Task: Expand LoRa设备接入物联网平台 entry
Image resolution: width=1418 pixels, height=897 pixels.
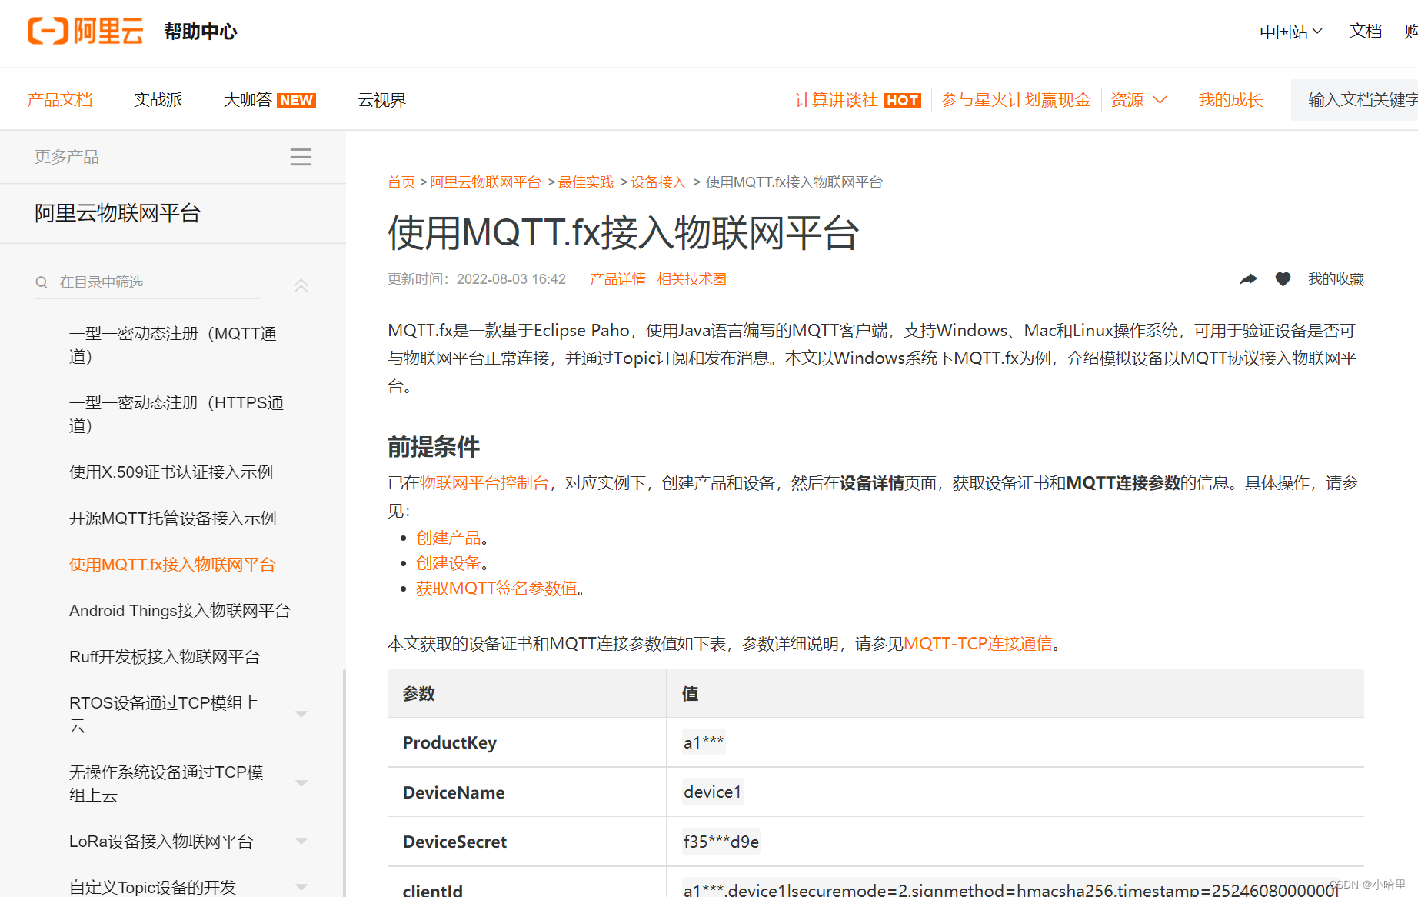Action: [301, 841]
